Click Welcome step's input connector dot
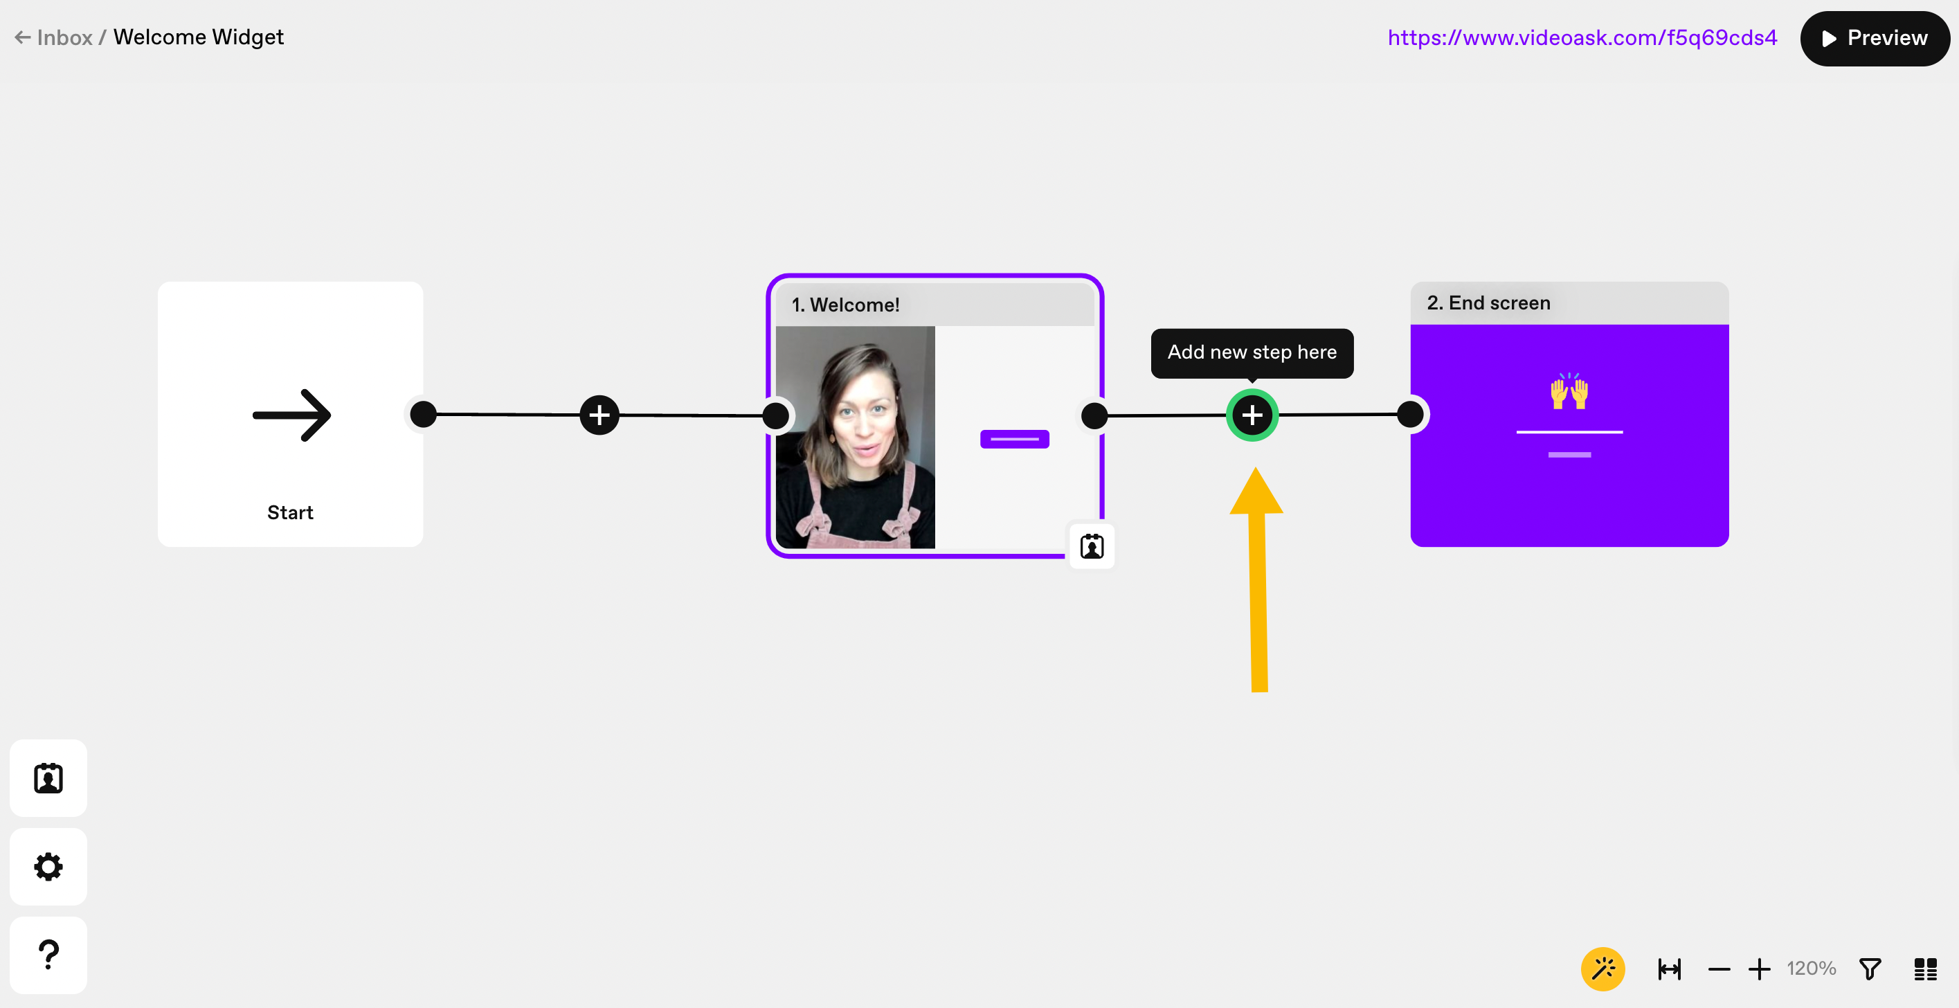Viewport: 1959px width, 1008px height. [776, 415]
